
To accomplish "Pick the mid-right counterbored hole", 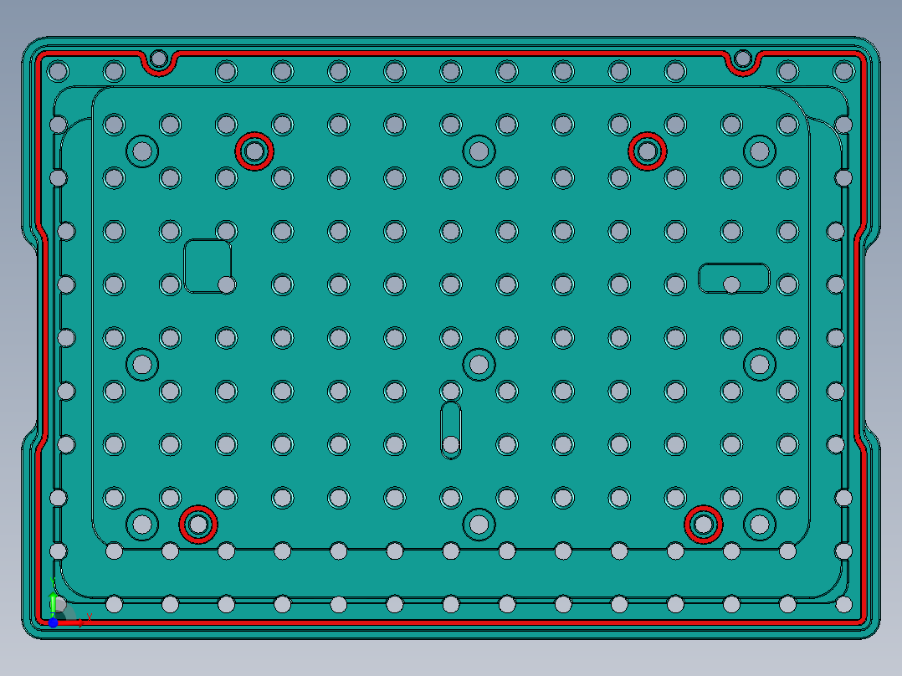I will tap(760, 364).
